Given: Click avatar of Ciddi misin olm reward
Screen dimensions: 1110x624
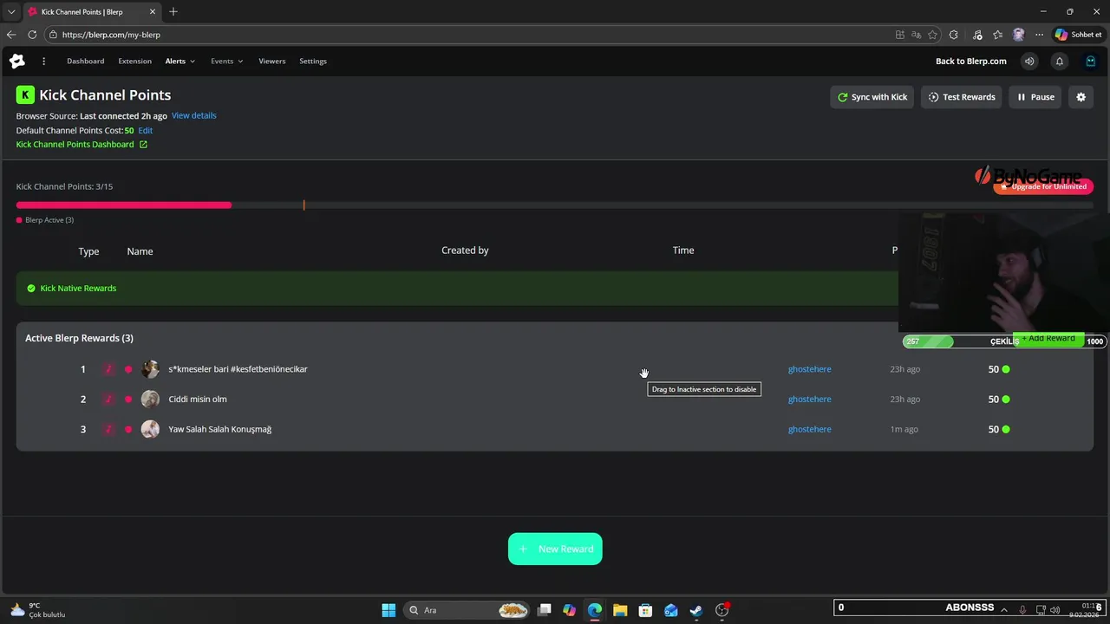Looking at the screenshot, I should pos(150,400).
